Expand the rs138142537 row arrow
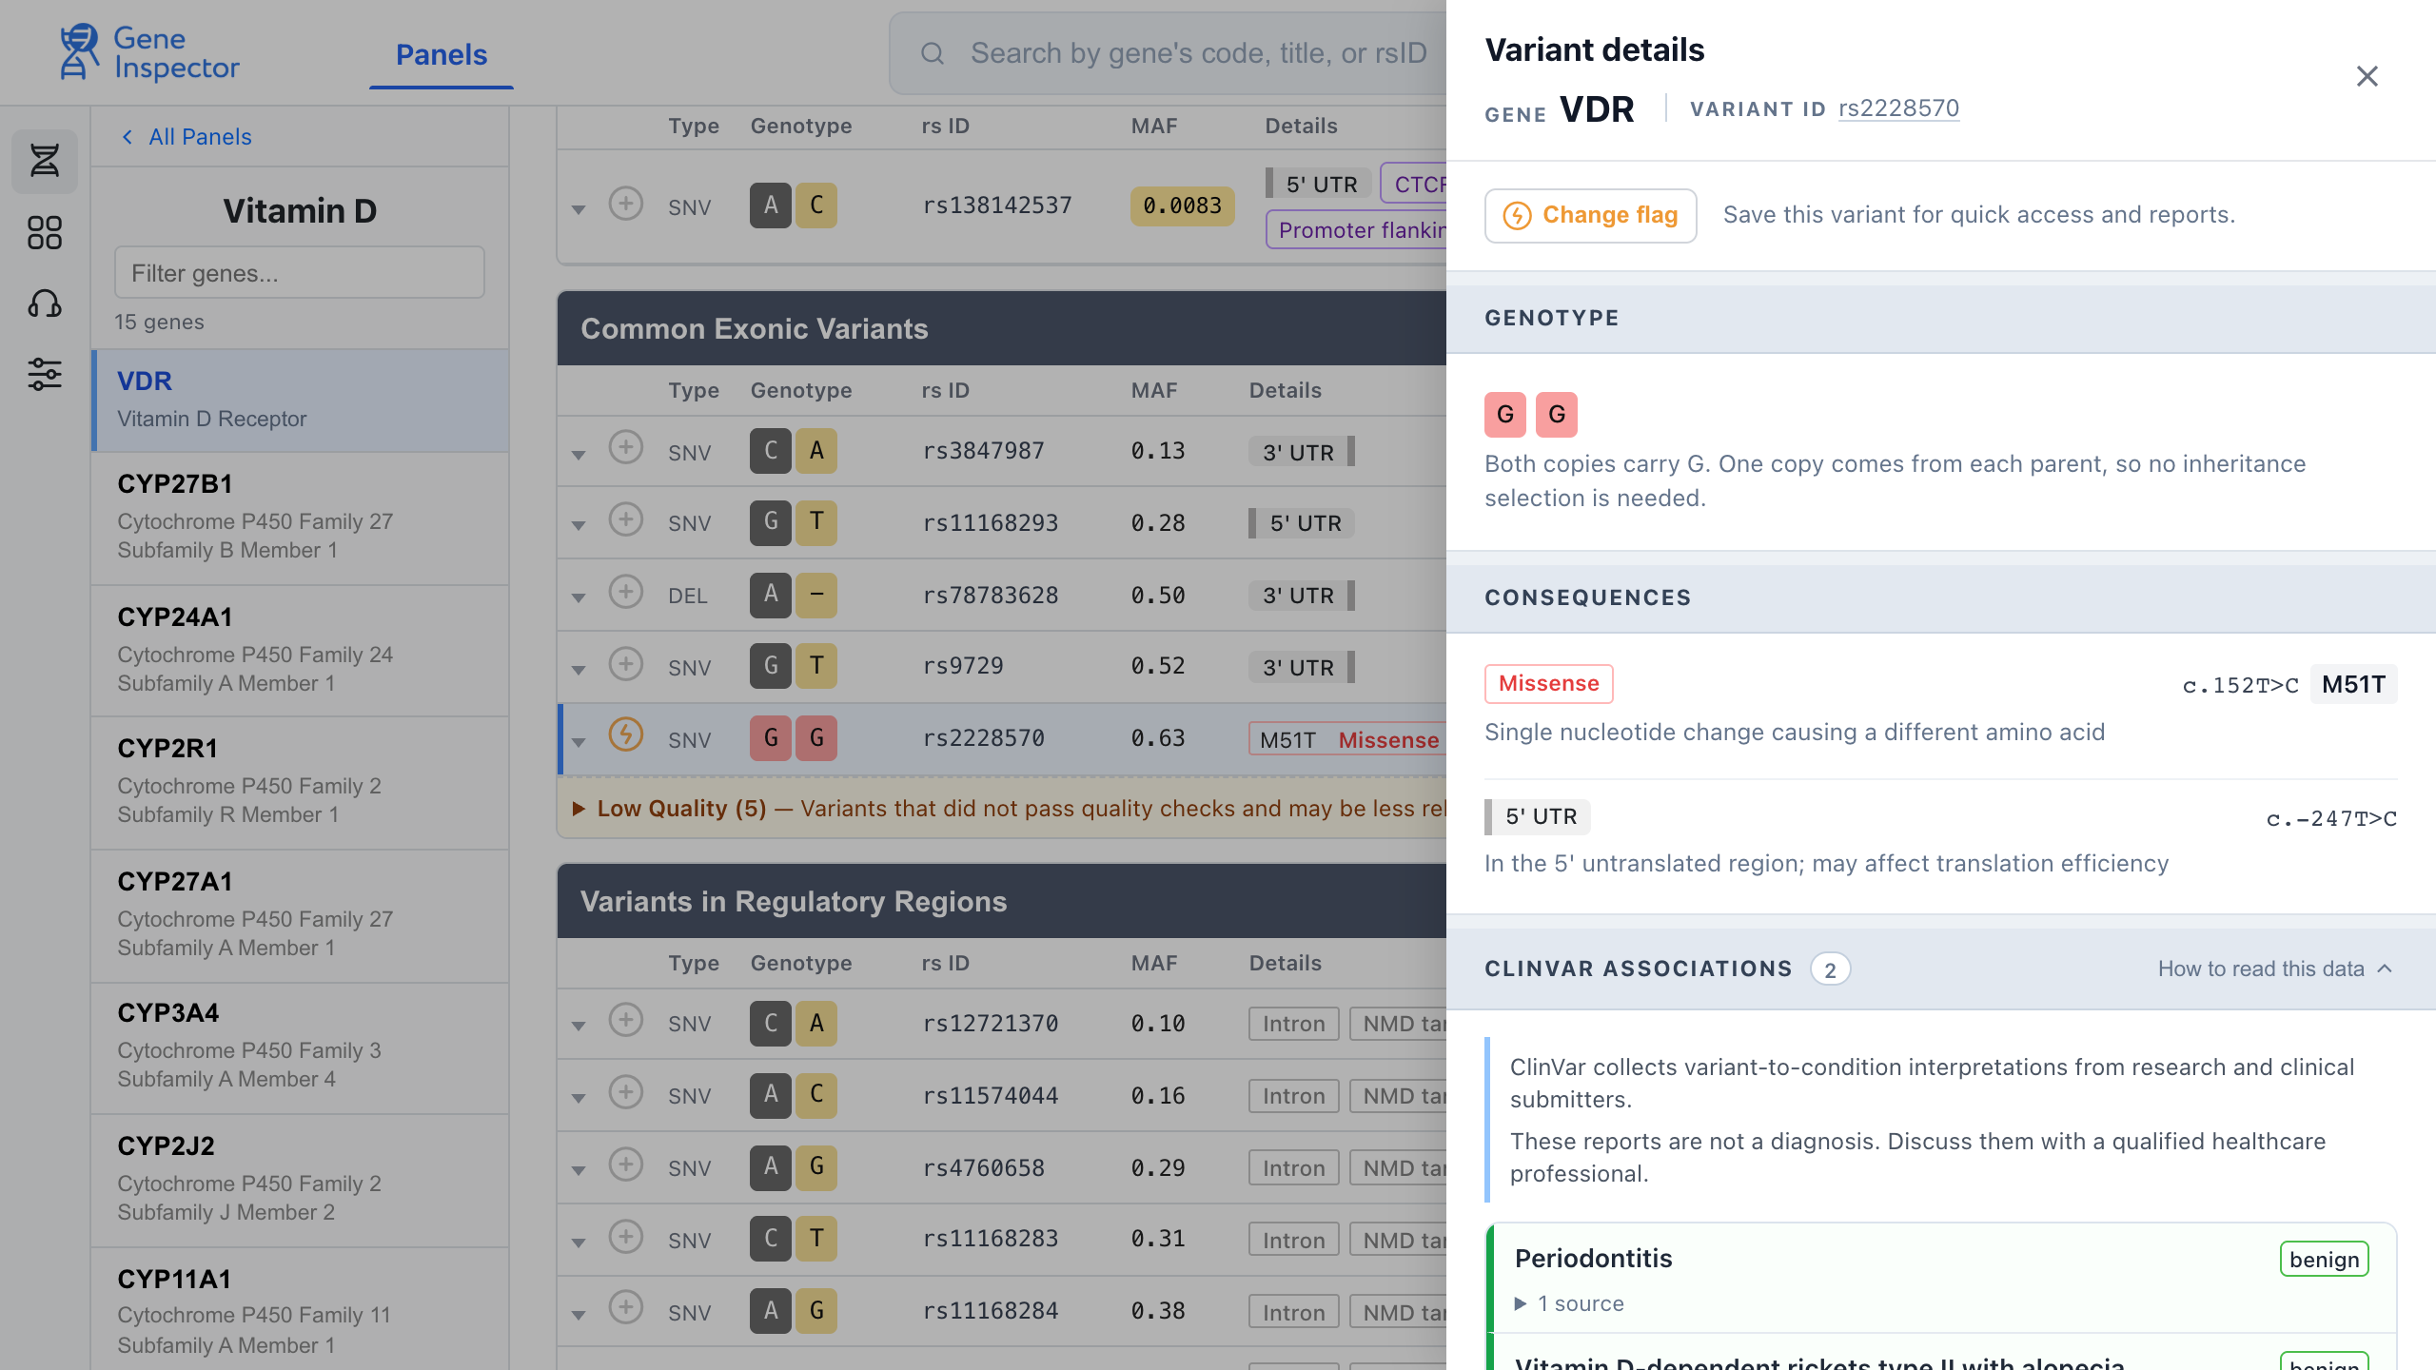Screen dimensions: 2436x1370 579,209
